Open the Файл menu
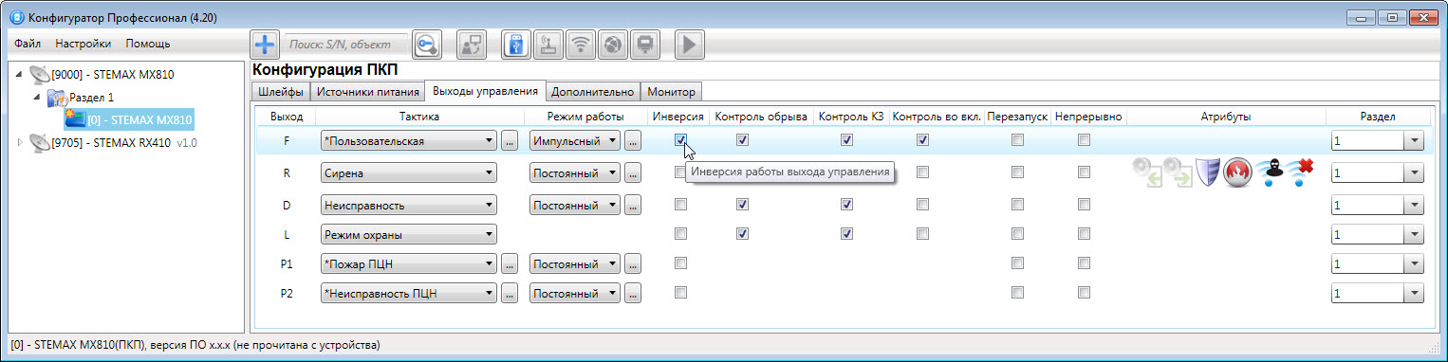Viewport: 1448px width, 362px height. point(28,44)
